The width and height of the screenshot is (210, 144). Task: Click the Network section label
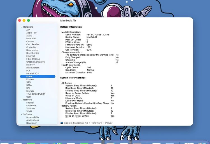click(x=27, y=100)
